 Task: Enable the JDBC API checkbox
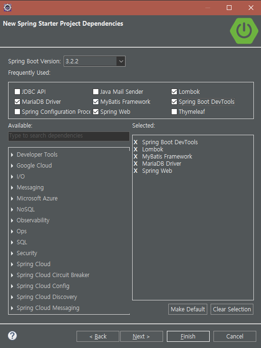[x=17, y=92]
